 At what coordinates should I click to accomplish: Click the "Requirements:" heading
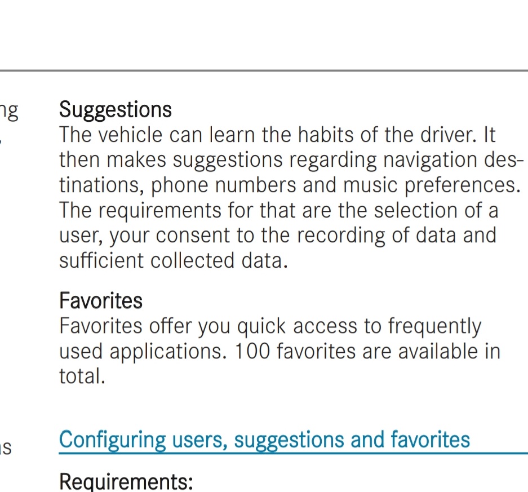pos(126,482)
